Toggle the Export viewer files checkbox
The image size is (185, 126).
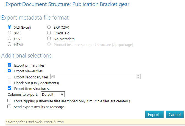point(10,71)
